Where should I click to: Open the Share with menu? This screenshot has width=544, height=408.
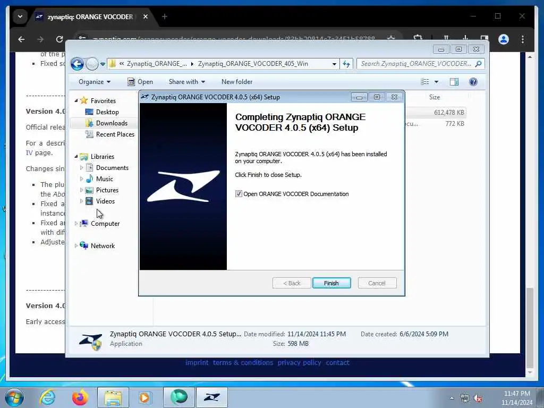(186, 82)
